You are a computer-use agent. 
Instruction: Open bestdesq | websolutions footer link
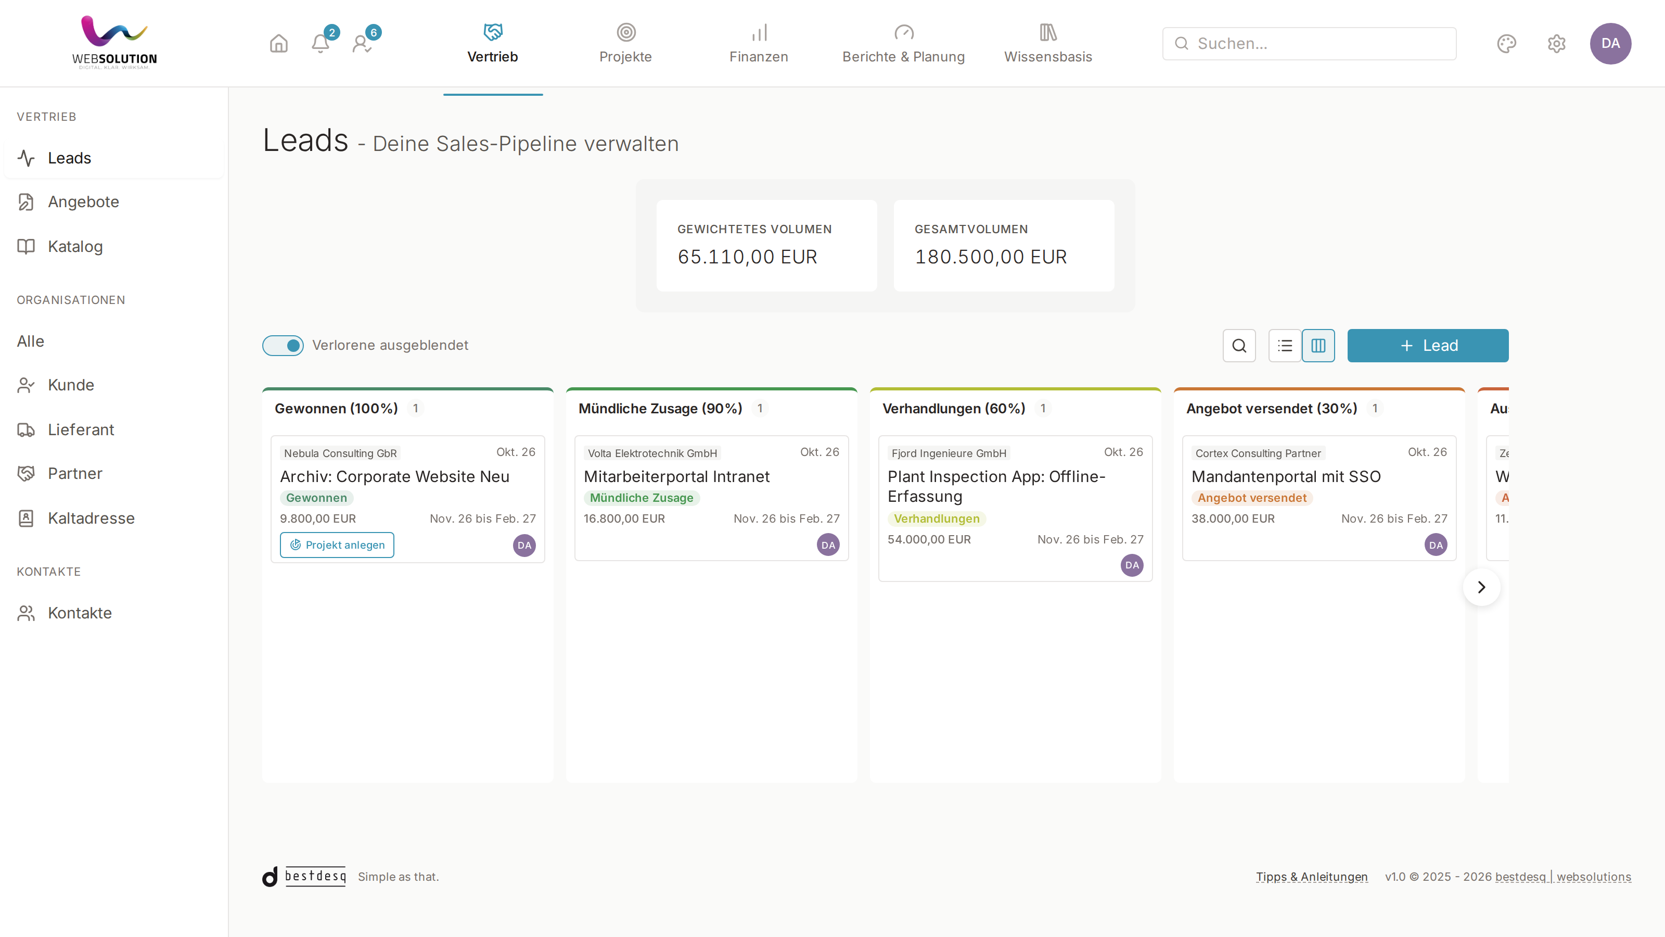[x=1563, y=876]
